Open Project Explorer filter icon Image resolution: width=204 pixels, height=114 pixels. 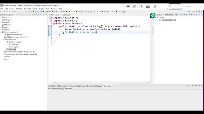[x=35, y=15]
